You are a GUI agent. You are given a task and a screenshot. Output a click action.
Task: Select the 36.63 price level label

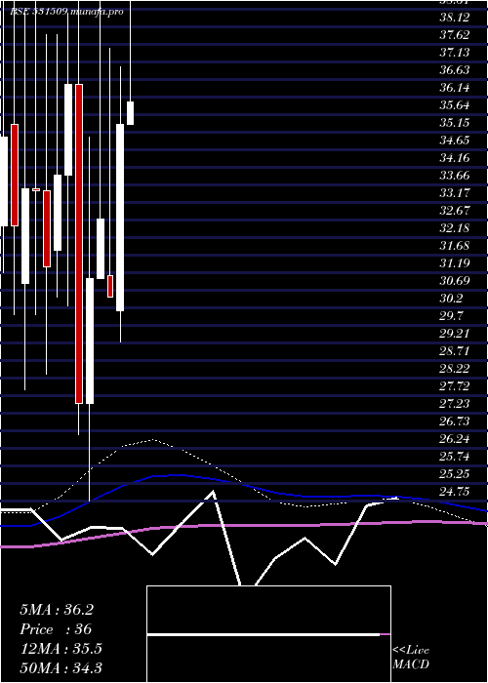(455, 70)
